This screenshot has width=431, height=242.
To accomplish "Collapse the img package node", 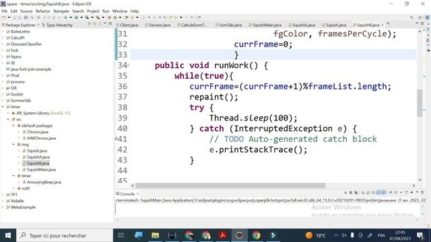I will 13,145.
